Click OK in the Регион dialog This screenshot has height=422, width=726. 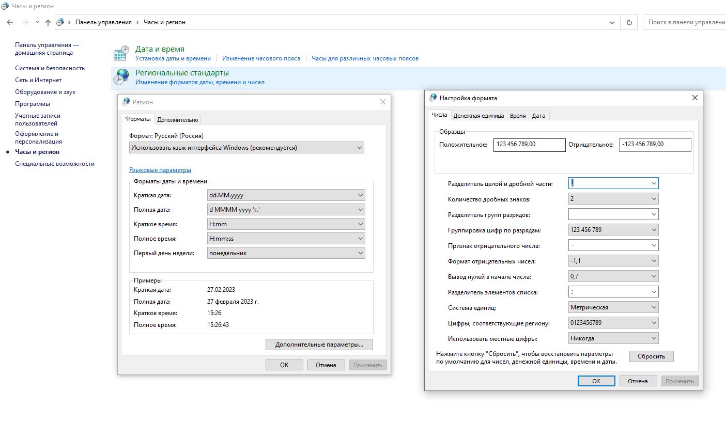pos(284,365)
